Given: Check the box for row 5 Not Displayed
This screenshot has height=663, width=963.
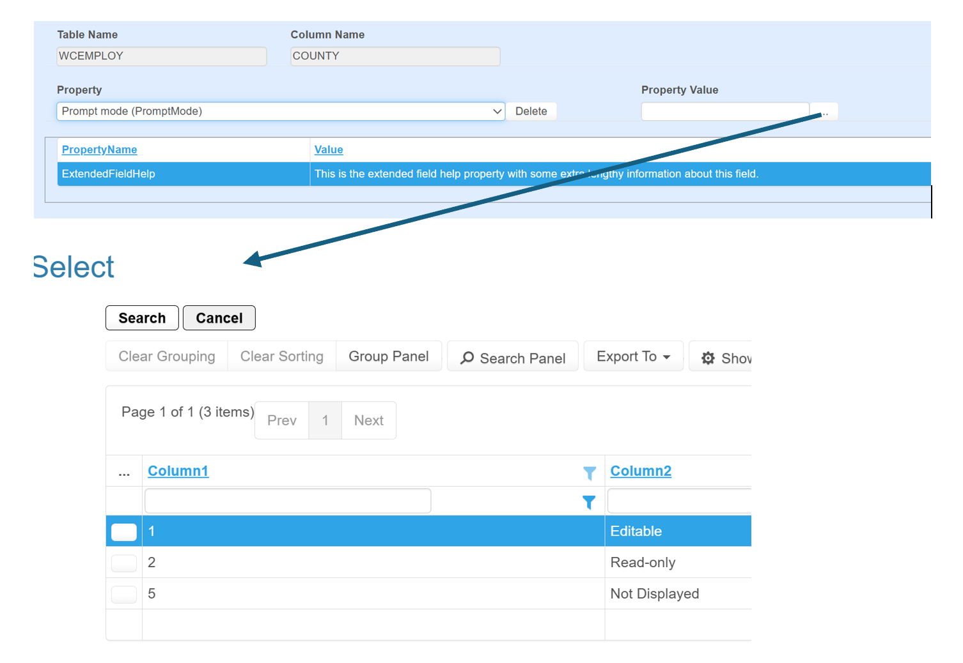Looking at the screenshot, I should tap(124, 594).
